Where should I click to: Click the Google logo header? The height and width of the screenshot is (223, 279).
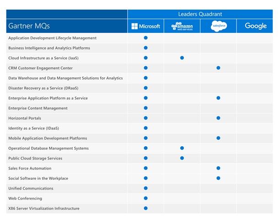point(256,26)
